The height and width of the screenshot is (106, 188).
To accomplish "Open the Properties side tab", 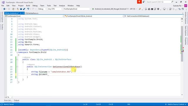I will click(186, 41).
